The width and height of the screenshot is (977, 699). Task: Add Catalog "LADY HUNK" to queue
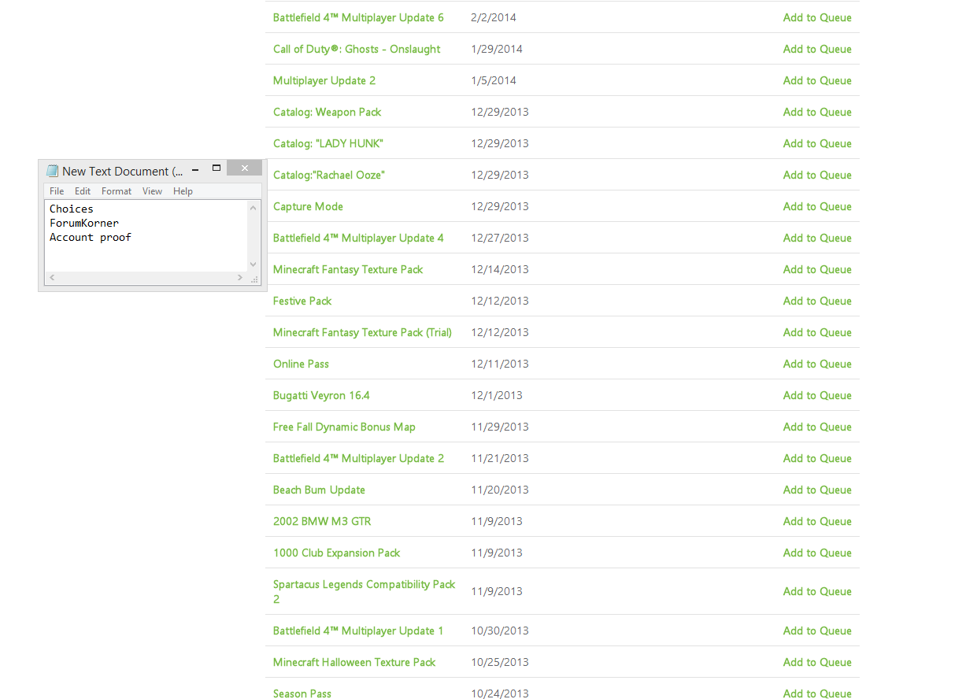(817, 143)
